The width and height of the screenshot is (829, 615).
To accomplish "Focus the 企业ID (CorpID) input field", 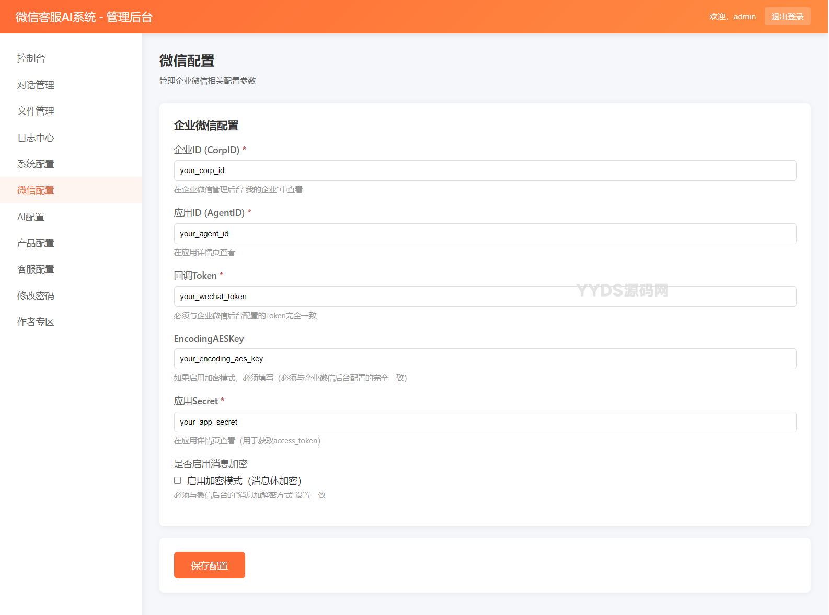I will point(485,170).
